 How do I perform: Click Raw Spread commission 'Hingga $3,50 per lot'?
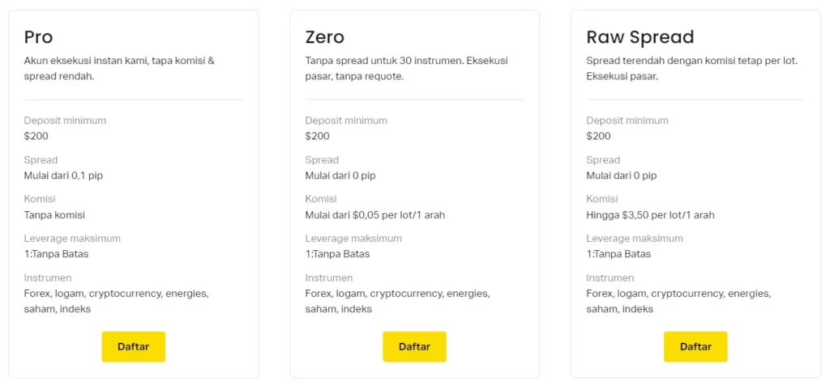coord(650,215)
